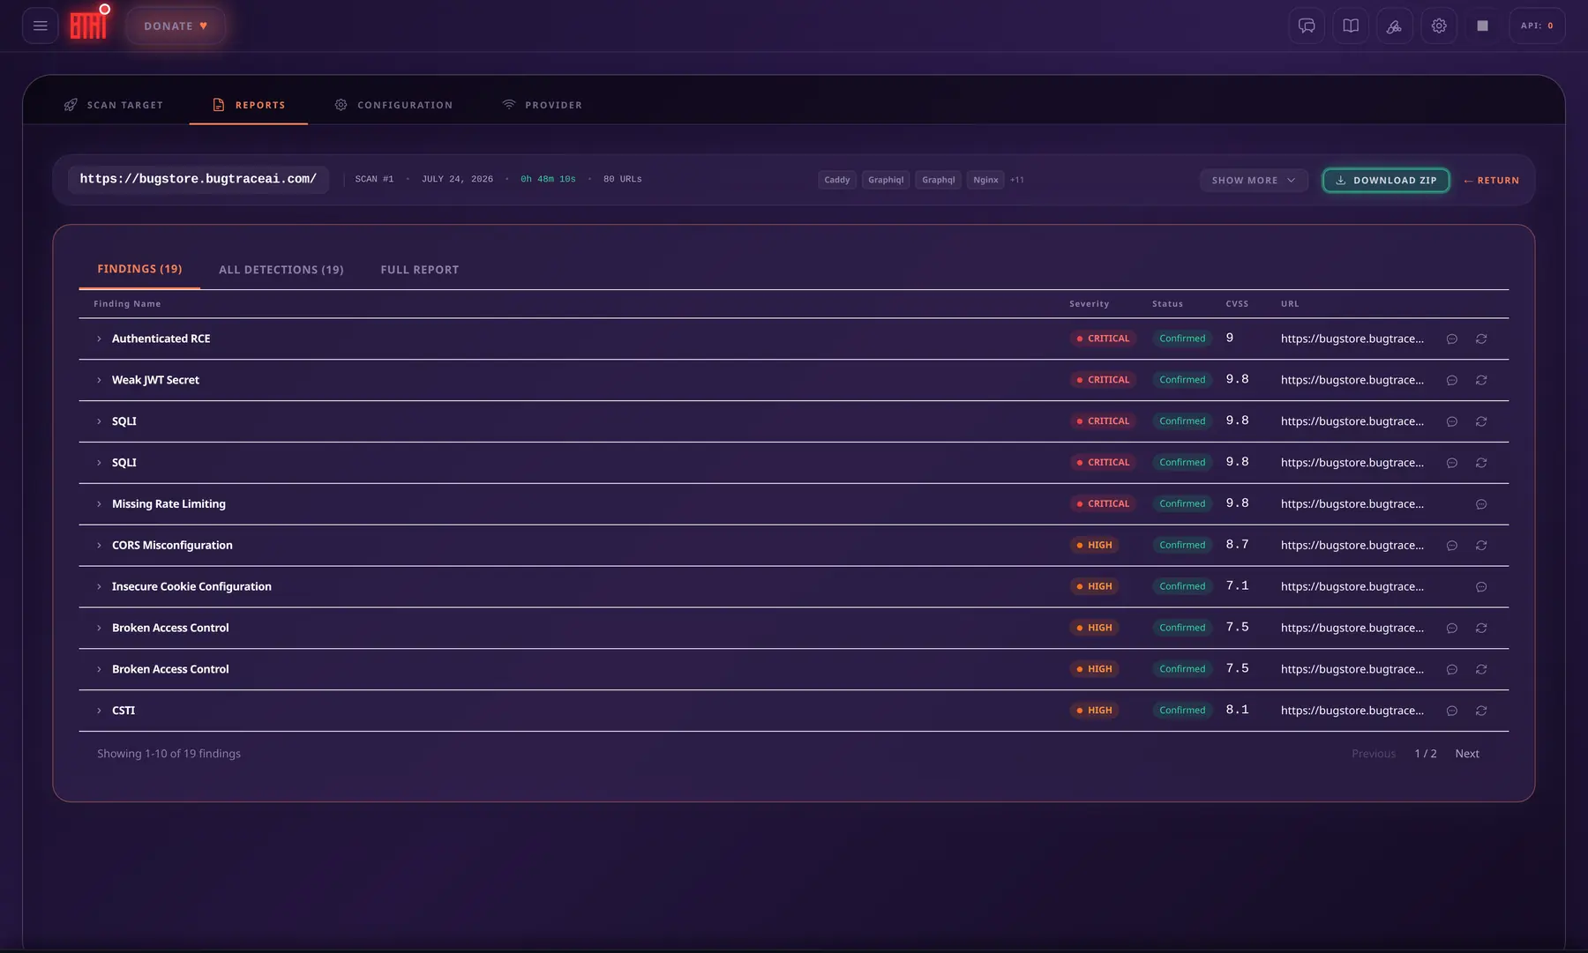This screenshot has height=953, width=1588.
Task: Click the scanned URL bugstore.bugtraceai.com
Action: coord(198,179)
